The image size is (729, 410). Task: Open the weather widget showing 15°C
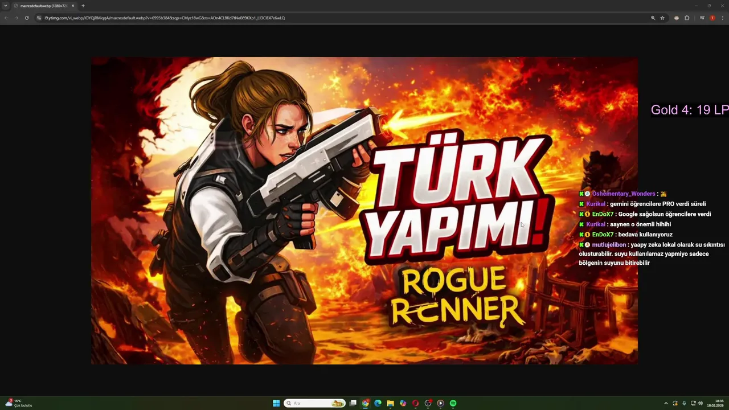(x=18, y=403)
